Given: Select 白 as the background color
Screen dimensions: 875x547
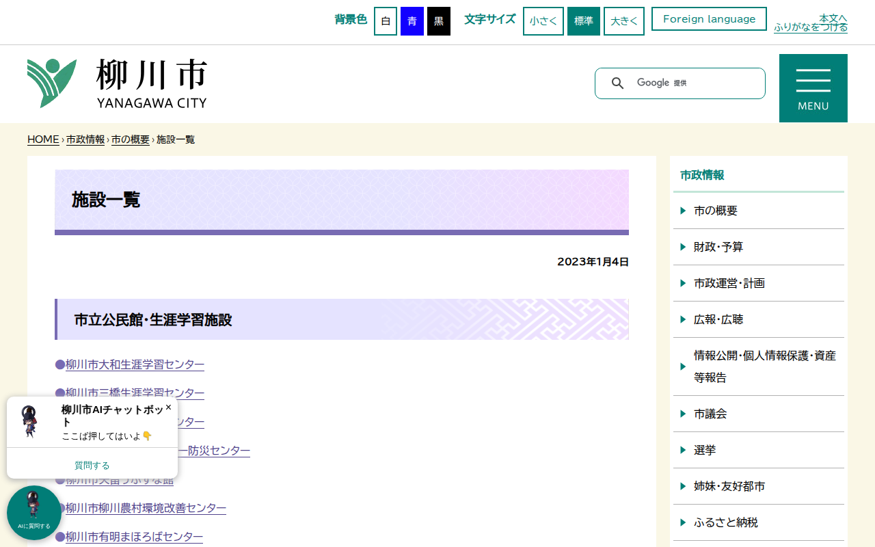Looking at the screenshot, I should pos(385,21).
